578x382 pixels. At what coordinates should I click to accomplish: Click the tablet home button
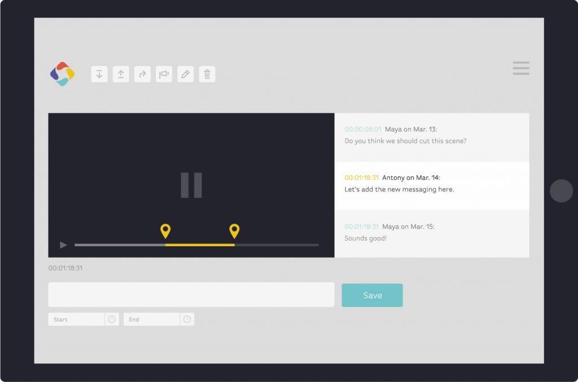click(562, 190)
